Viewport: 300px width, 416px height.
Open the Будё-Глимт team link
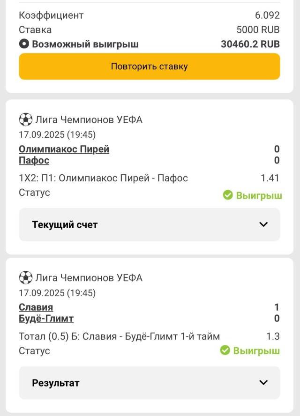click(x=46, y=319)
